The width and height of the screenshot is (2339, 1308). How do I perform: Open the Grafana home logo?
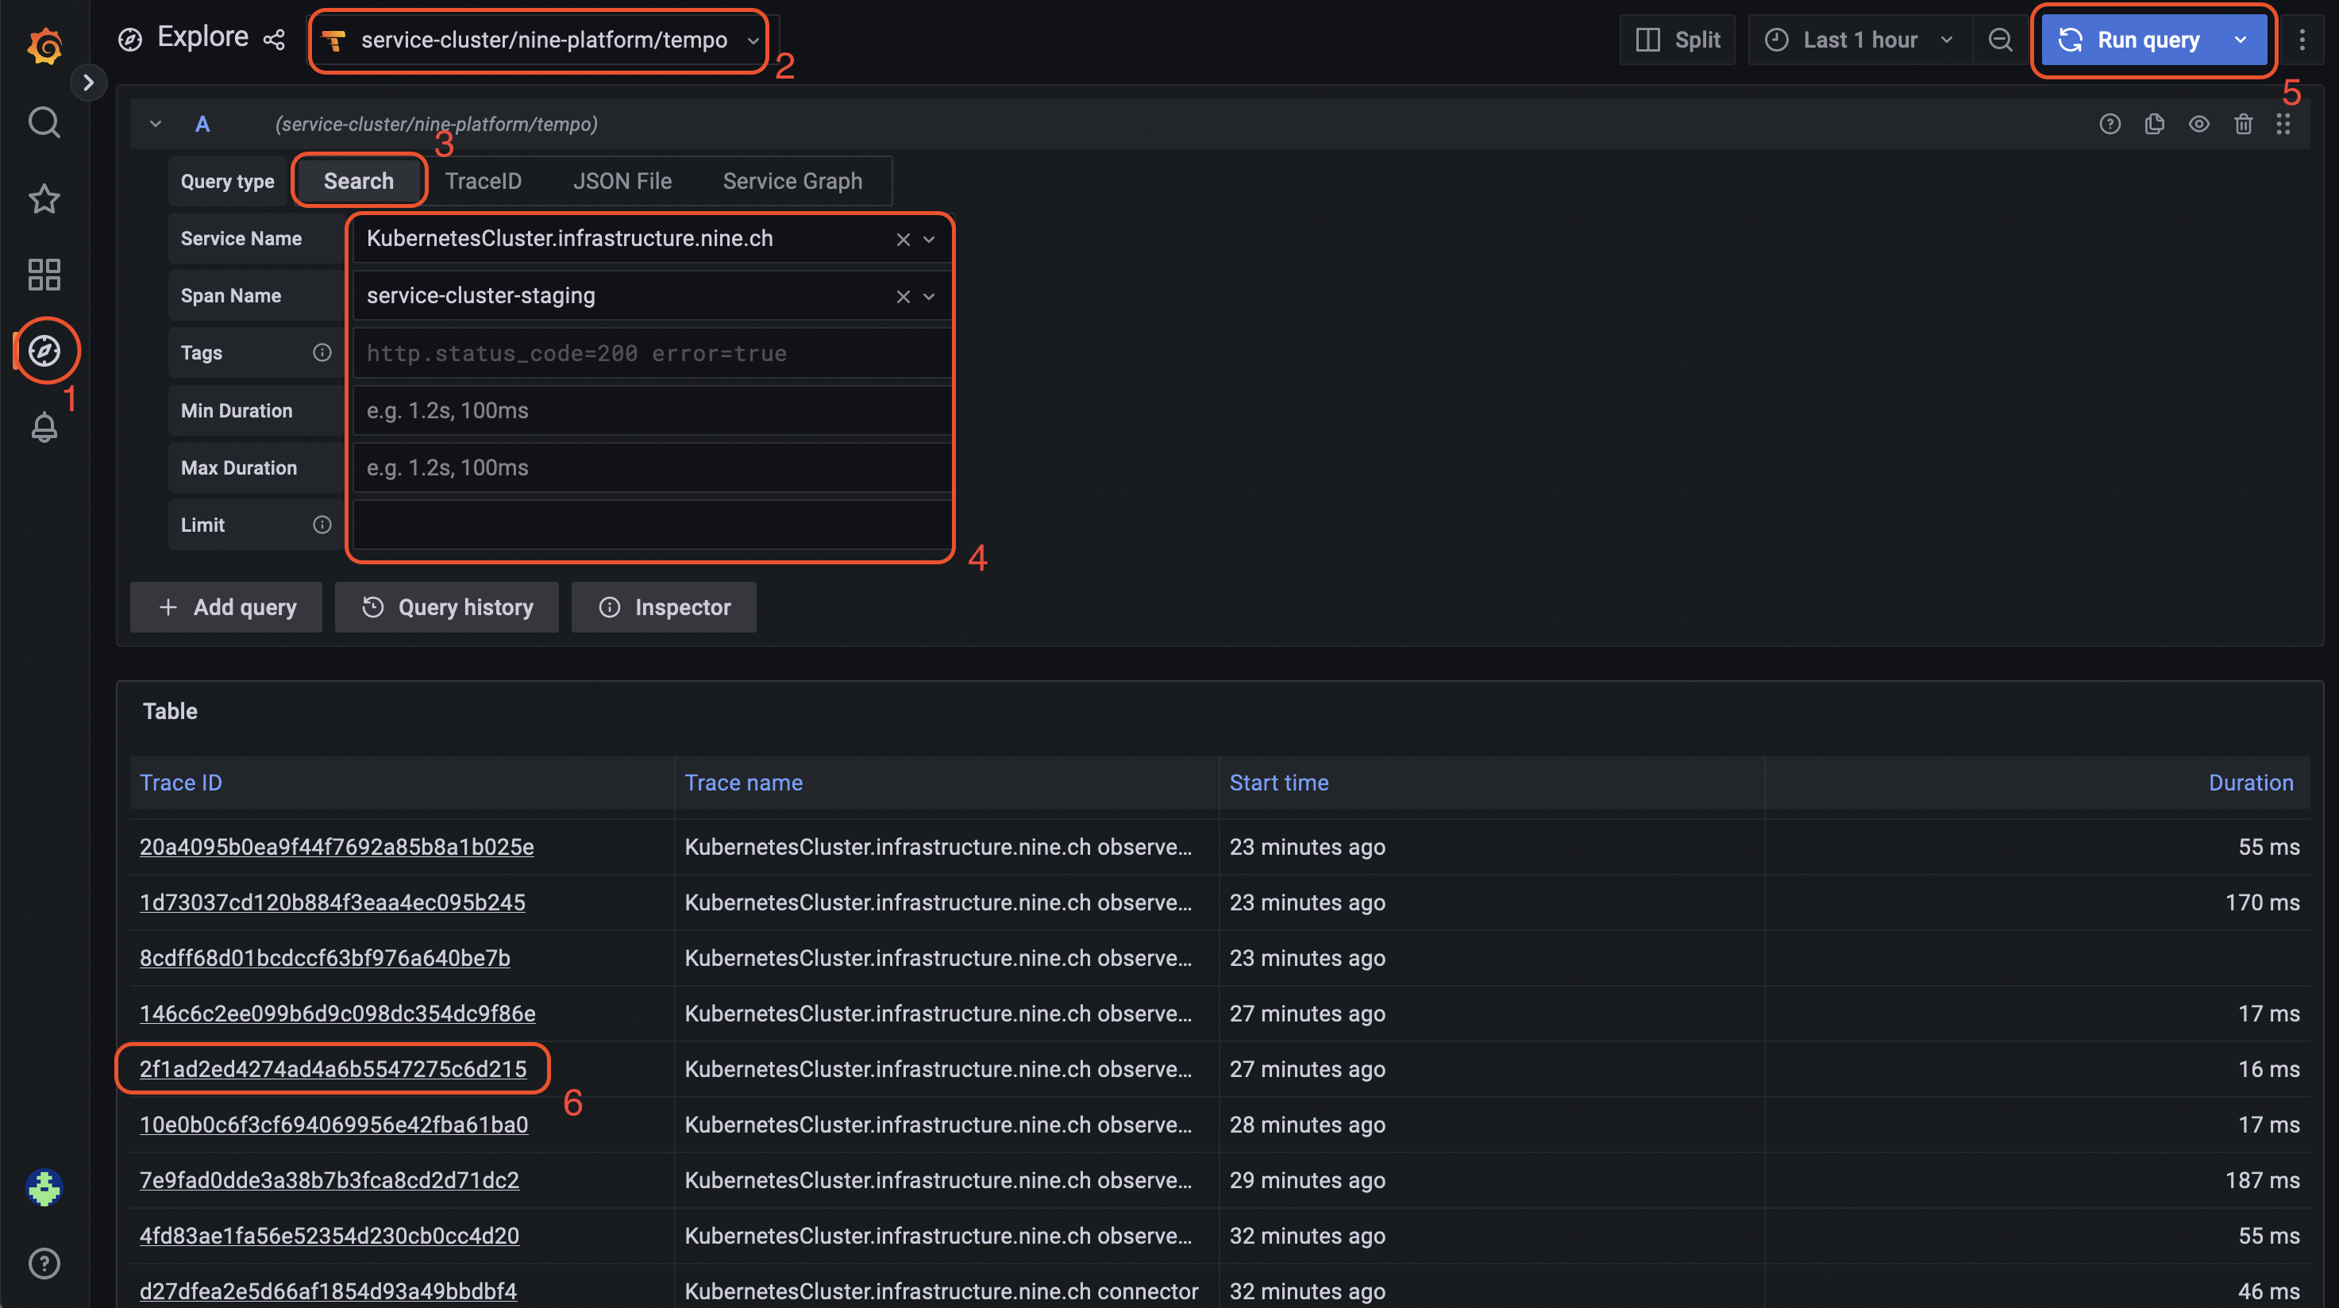click(x=44, y=45)
